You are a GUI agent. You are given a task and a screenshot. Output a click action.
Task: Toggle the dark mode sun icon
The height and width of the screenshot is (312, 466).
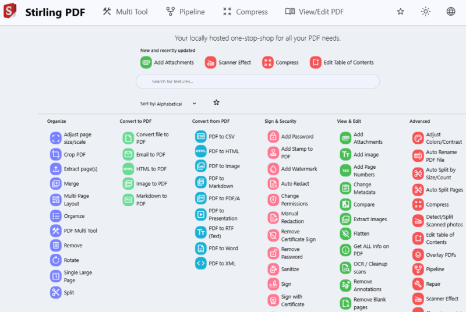point(426,12)
